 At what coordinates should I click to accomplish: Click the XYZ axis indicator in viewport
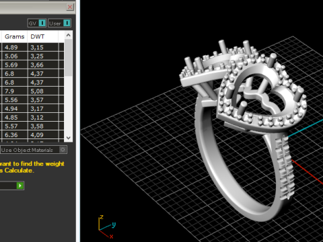coord(107,227)
